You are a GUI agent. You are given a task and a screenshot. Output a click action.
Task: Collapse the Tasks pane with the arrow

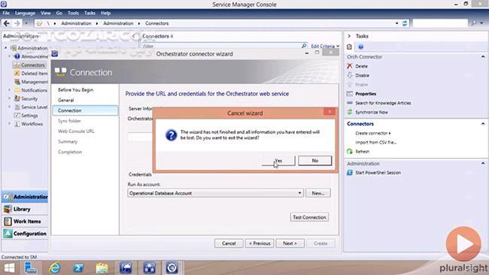pos(349,36)
